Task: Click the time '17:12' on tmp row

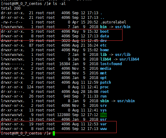Action: point(93,115)
